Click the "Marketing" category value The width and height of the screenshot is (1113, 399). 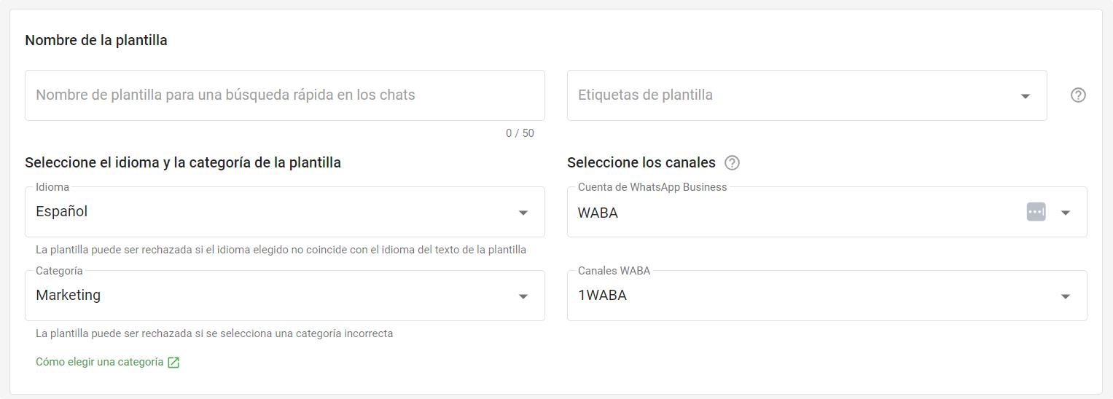(x=69, y=296)
